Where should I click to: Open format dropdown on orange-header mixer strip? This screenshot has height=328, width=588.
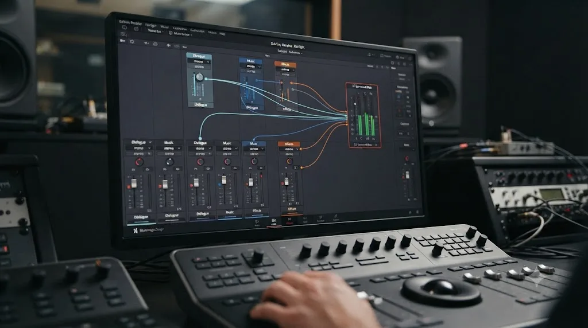[289, 149]
